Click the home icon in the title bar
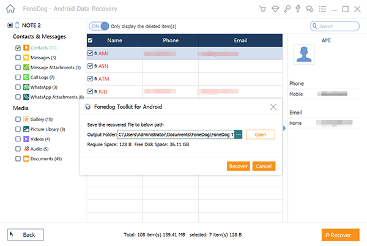 [10, 9]
